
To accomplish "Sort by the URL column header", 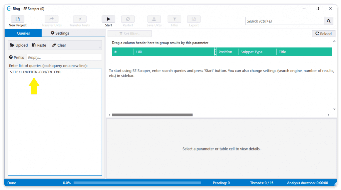I will pos(174,52).
